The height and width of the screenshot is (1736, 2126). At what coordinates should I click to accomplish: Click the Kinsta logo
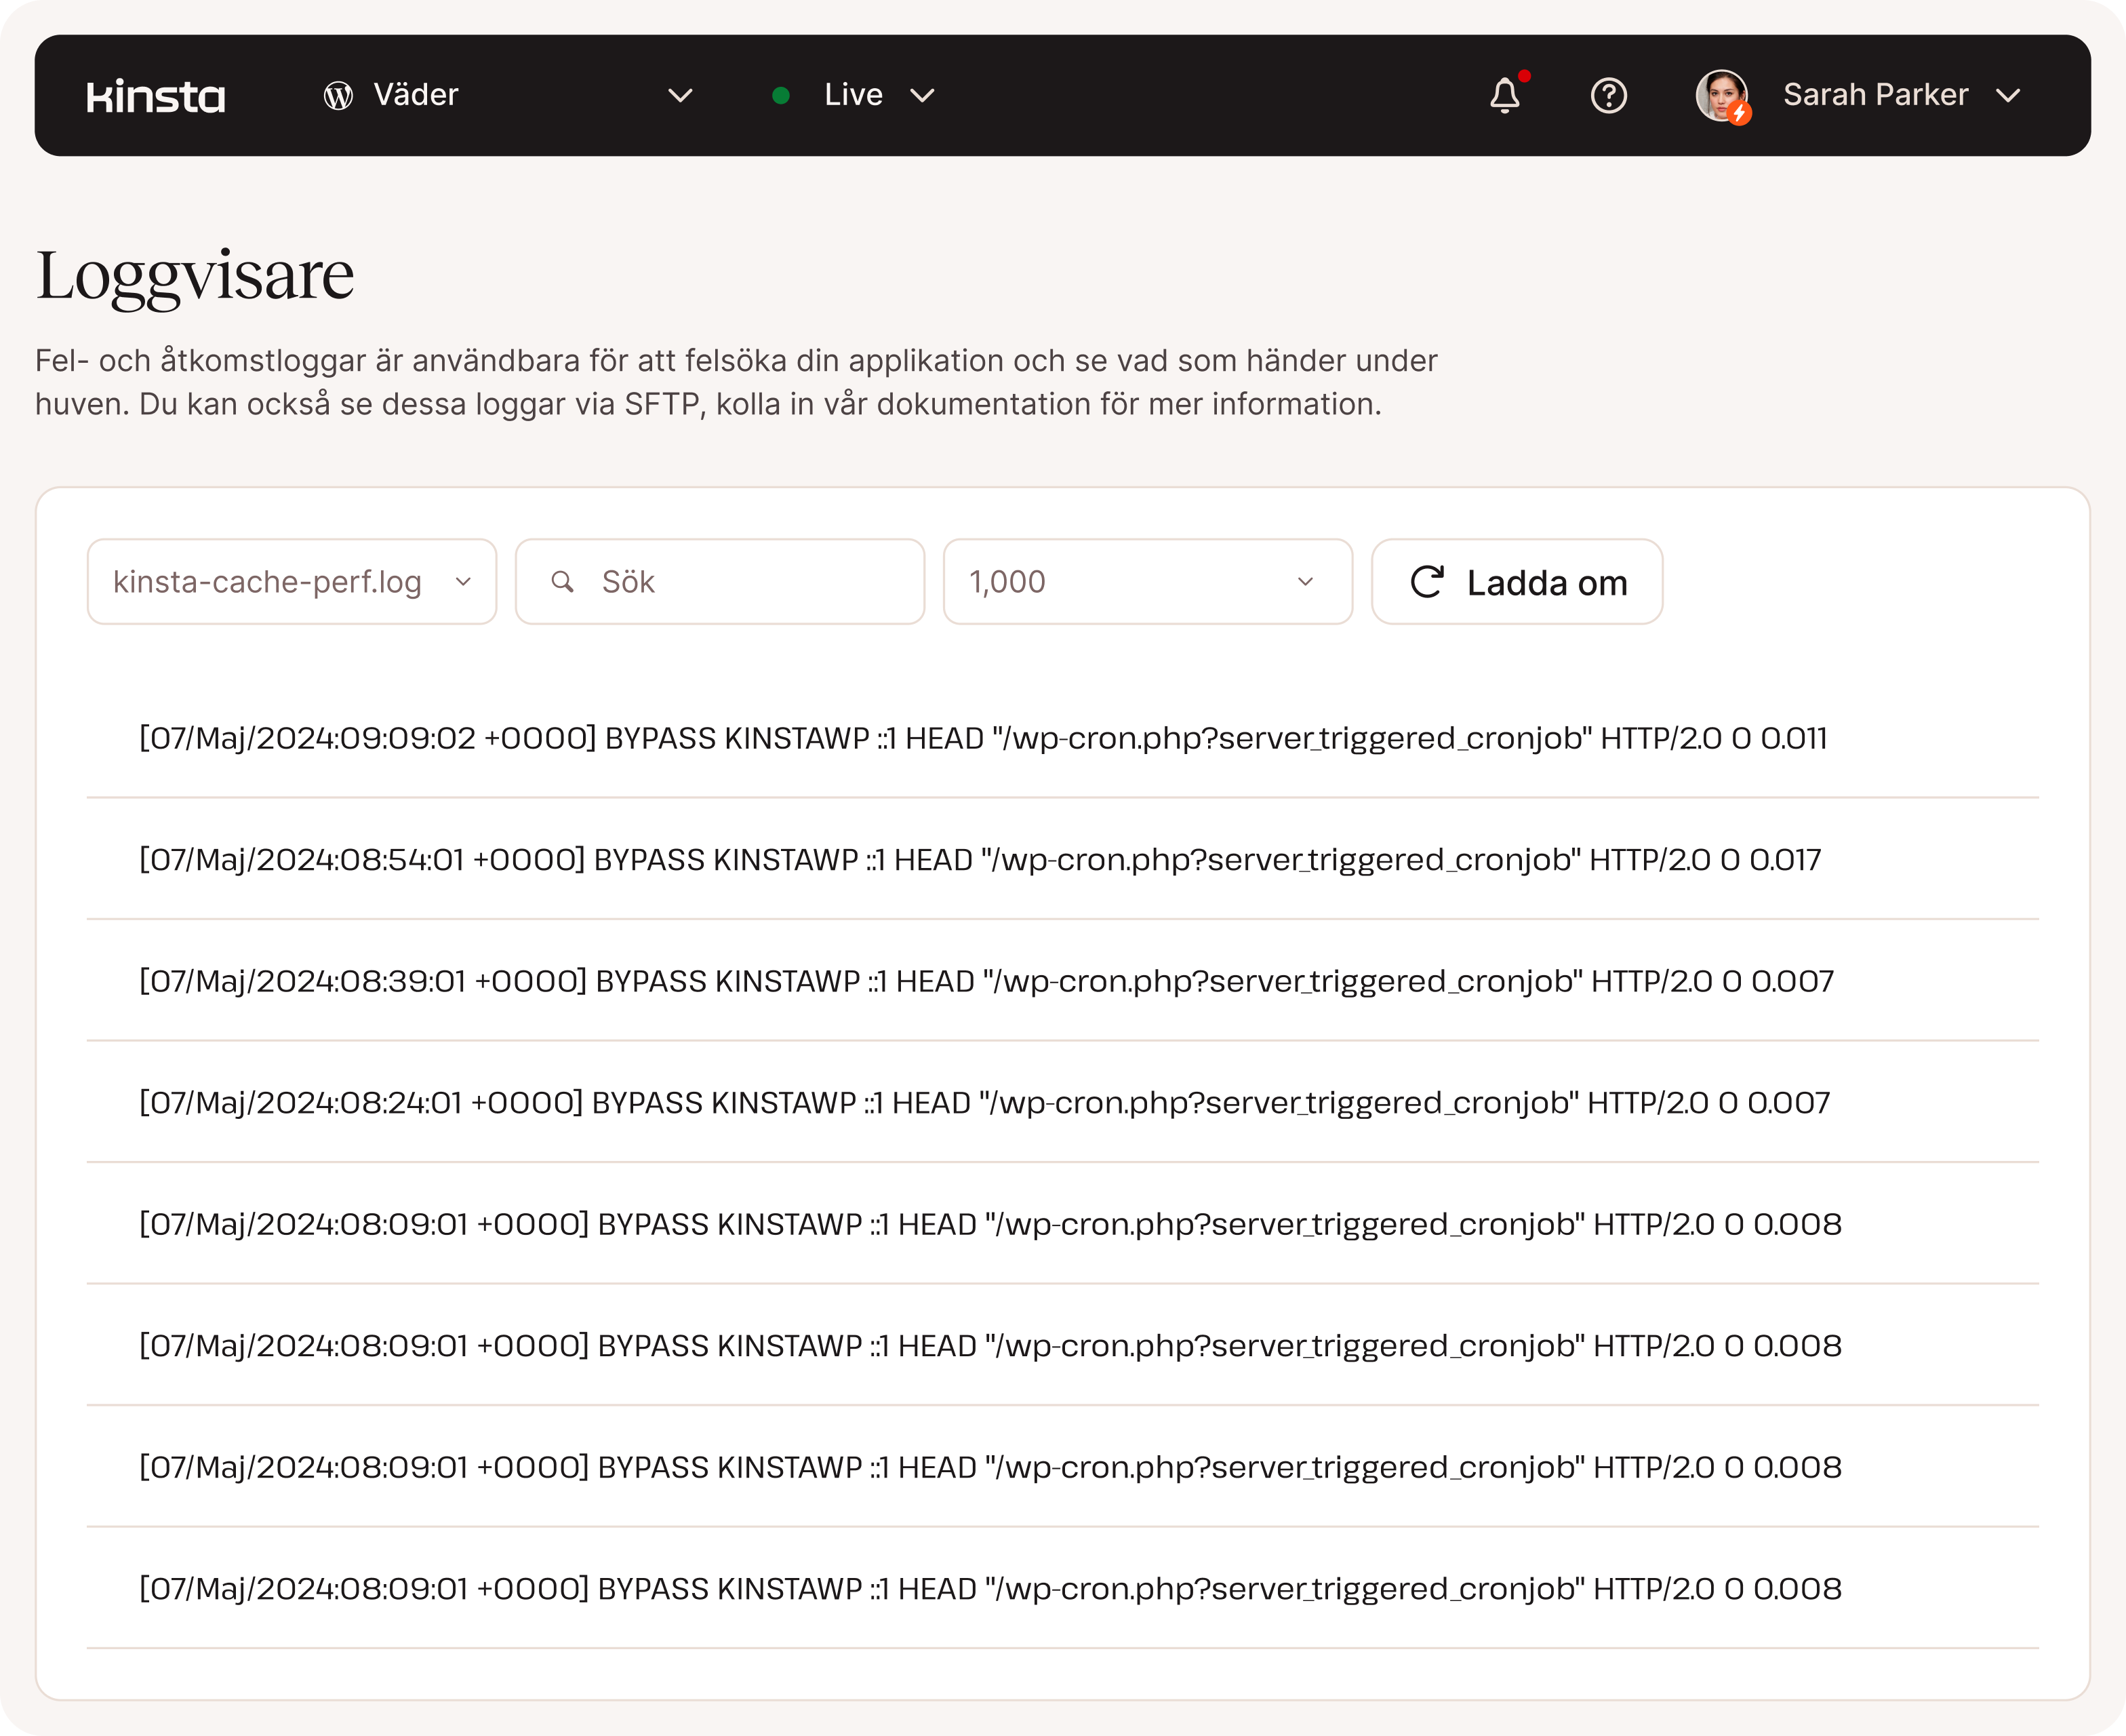[x=156, y=96]
